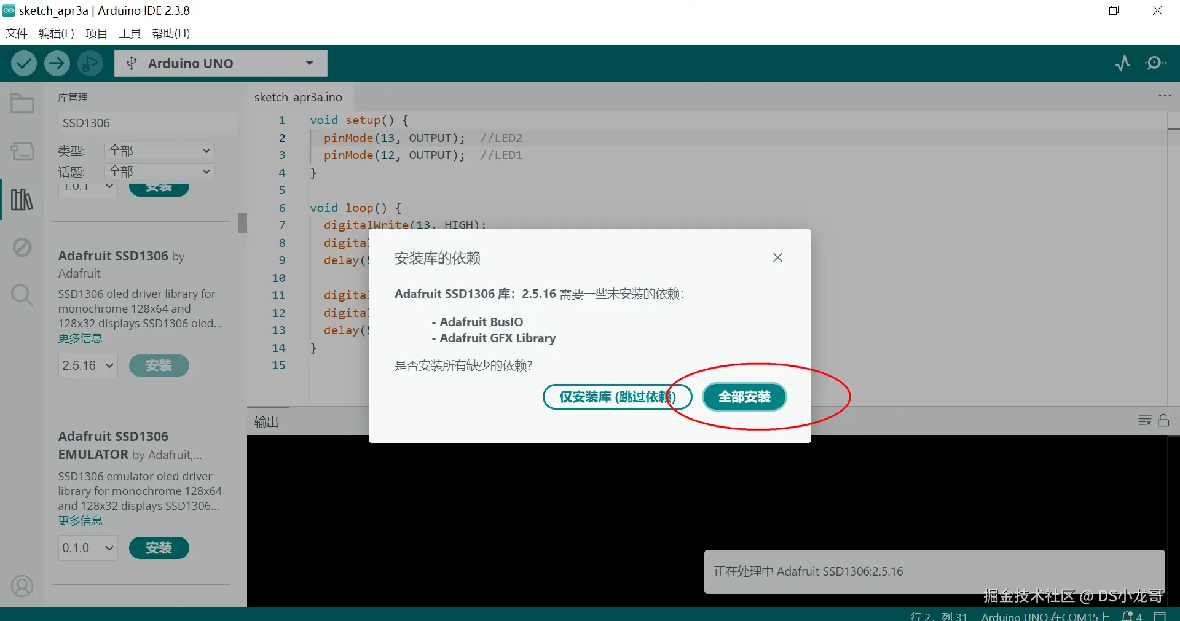Open the 类型 filter dropdown

click(x=160, y=150)
